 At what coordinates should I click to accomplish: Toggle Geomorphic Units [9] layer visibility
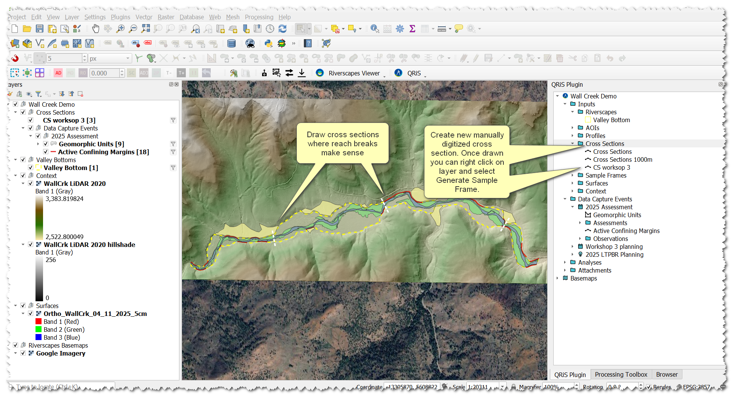tap(46, 144)
